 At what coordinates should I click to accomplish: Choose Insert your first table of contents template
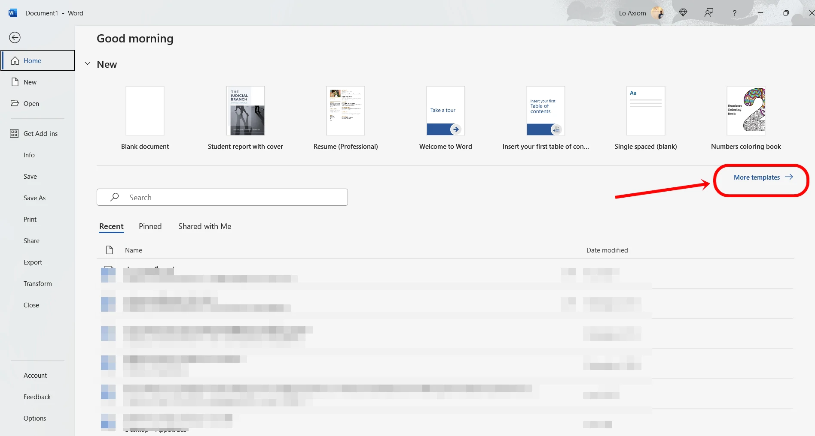546,118
